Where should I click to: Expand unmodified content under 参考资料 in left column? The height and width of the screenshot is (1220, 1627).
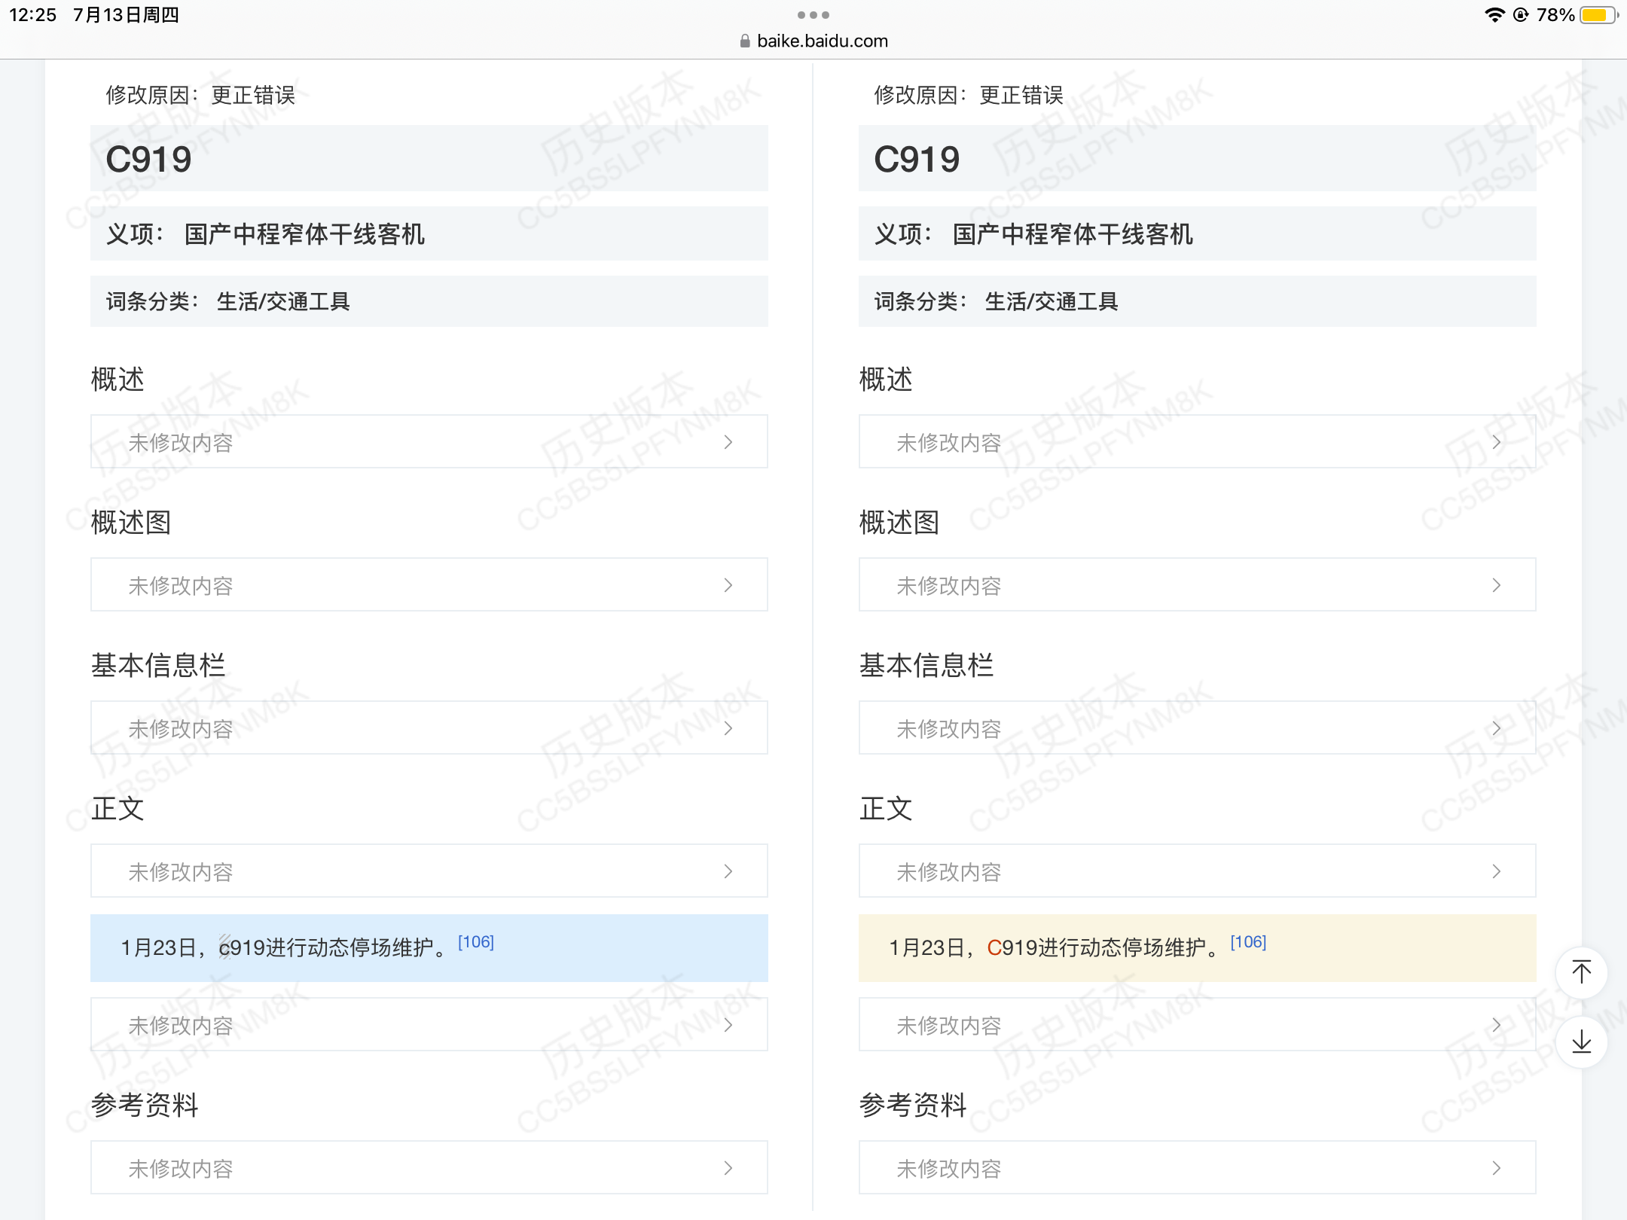coord(429,1168)
